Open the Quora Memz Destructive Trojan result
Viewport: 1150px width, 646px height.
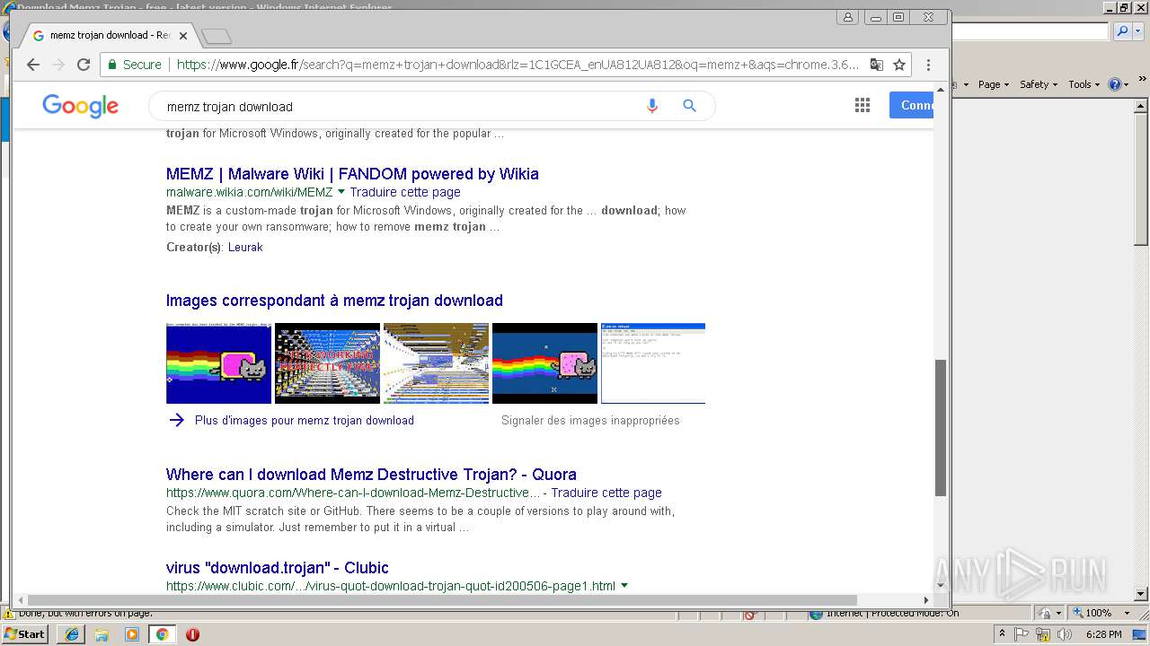pyautogui.click(x=371, y=475)
